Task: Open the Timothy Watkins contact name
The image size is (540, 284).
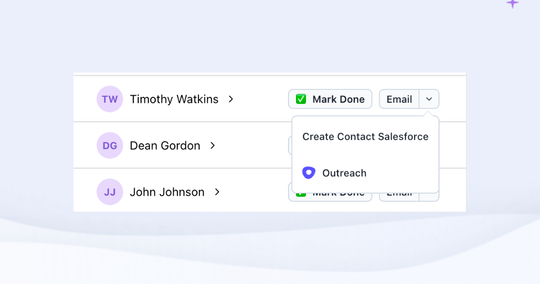Action: click(174, 99)
